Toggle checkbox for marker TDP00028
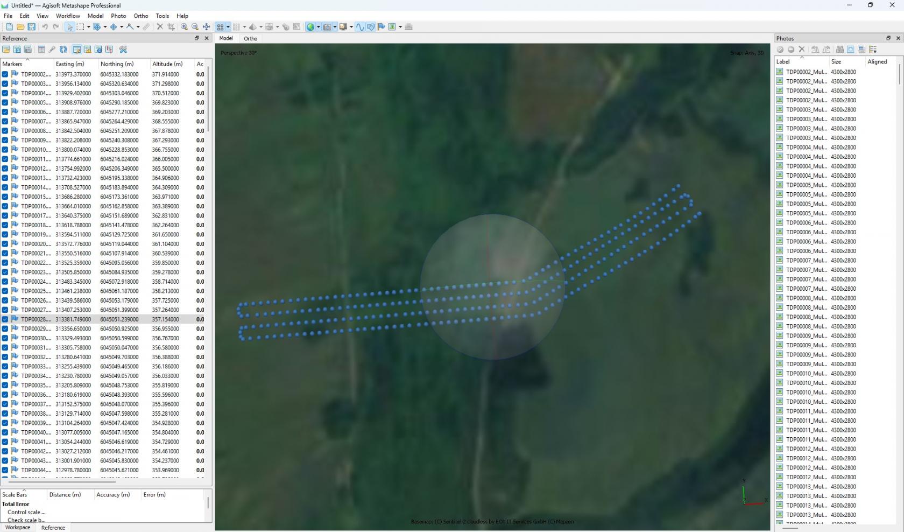Screen dimensions: 904x532 pos(5,319)
